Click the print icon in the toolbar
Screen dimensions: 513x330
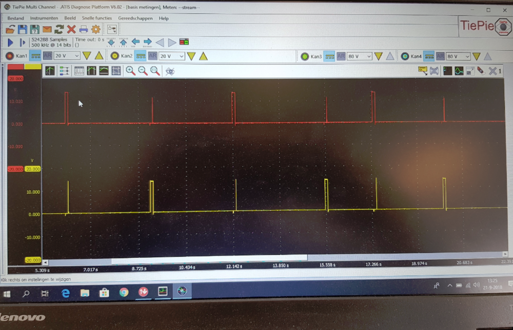coord(84,29)
